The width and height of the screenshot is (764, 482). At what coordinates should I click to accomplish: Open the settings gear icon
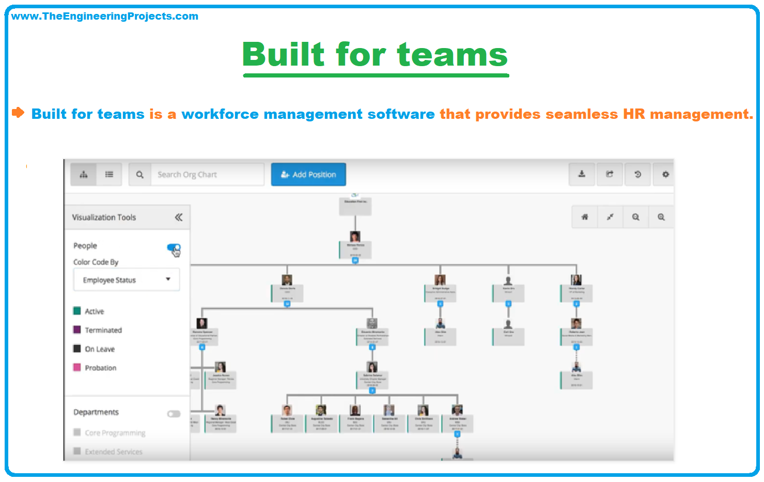click(x=665, y=174)
